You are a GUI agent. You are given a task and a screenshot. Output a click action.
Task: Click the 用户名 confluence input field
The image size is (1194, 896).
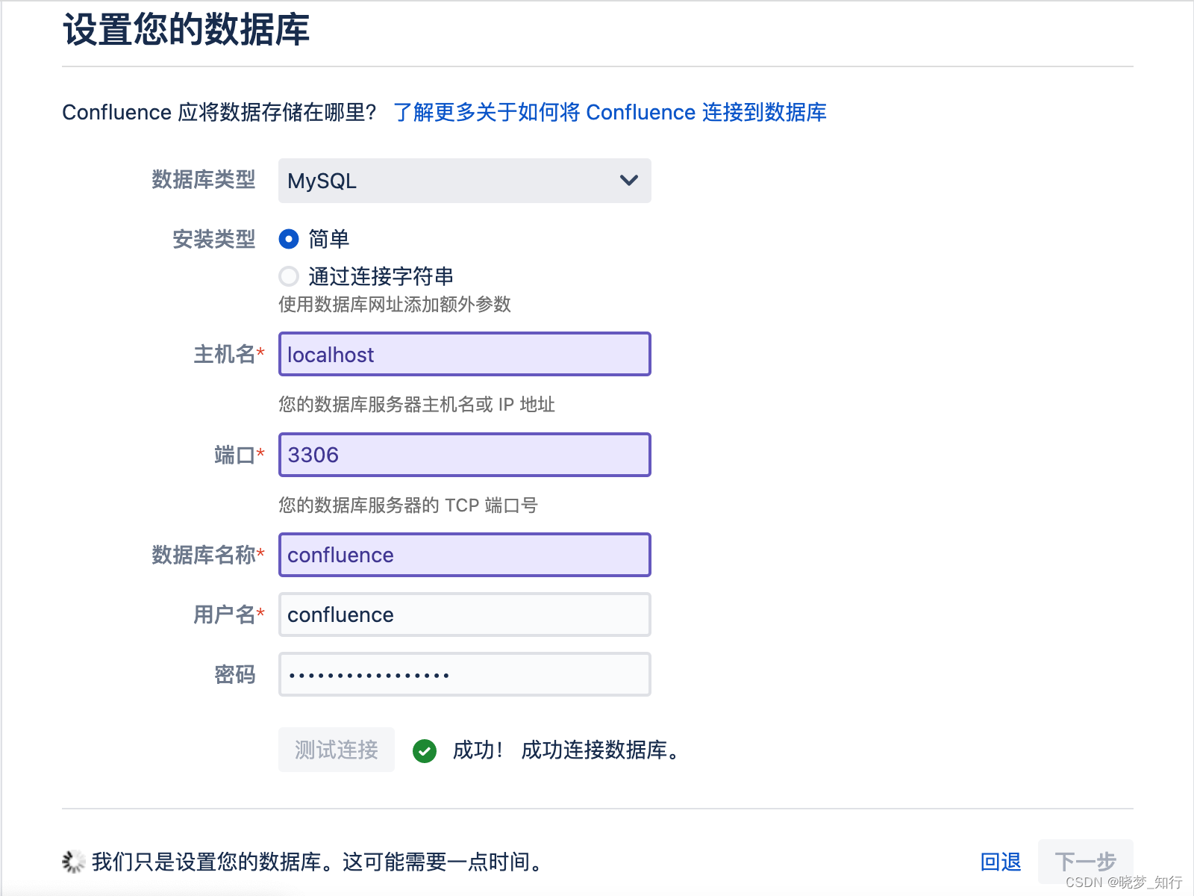pyautogui.click(x=464, y=615)
